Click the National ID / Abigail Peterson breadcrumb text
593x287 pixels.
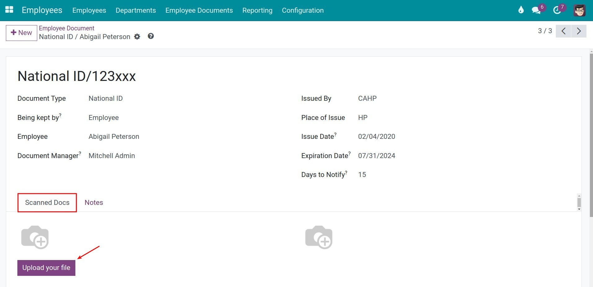[85, 37]
